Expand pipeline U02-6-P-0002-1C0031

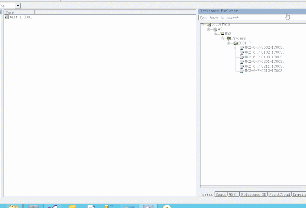[x=236, y=48]
